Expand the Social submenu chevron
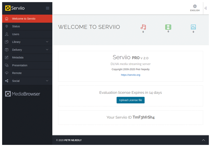211x147 pixels. (47, 80)
